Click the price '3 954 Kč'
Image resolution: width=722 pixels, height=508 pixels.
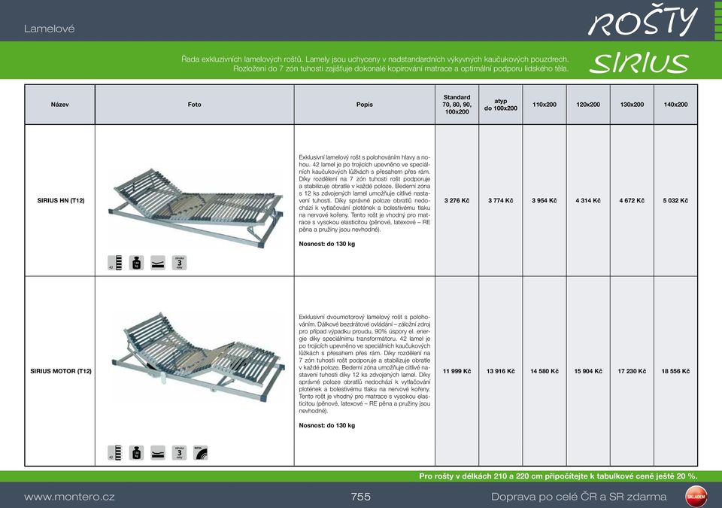(545, 200)
